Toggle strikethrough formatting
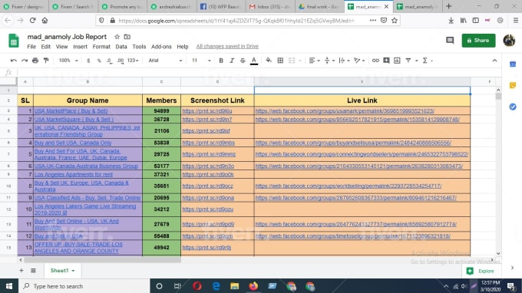 pyautogui.click(x=243, y=61)
